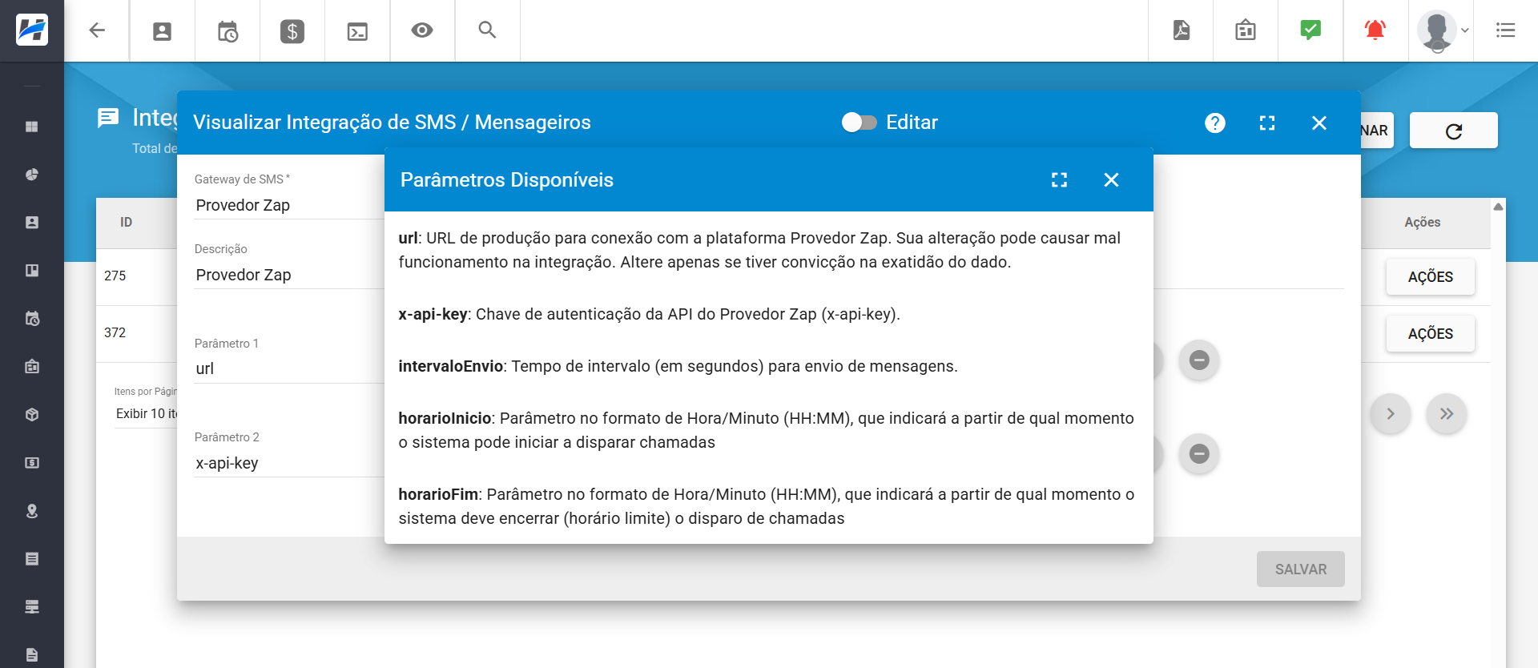Viewport: 1538px width, 668px height.
Task: Select table cell with ID 372
Action: (x=115, y=332)
